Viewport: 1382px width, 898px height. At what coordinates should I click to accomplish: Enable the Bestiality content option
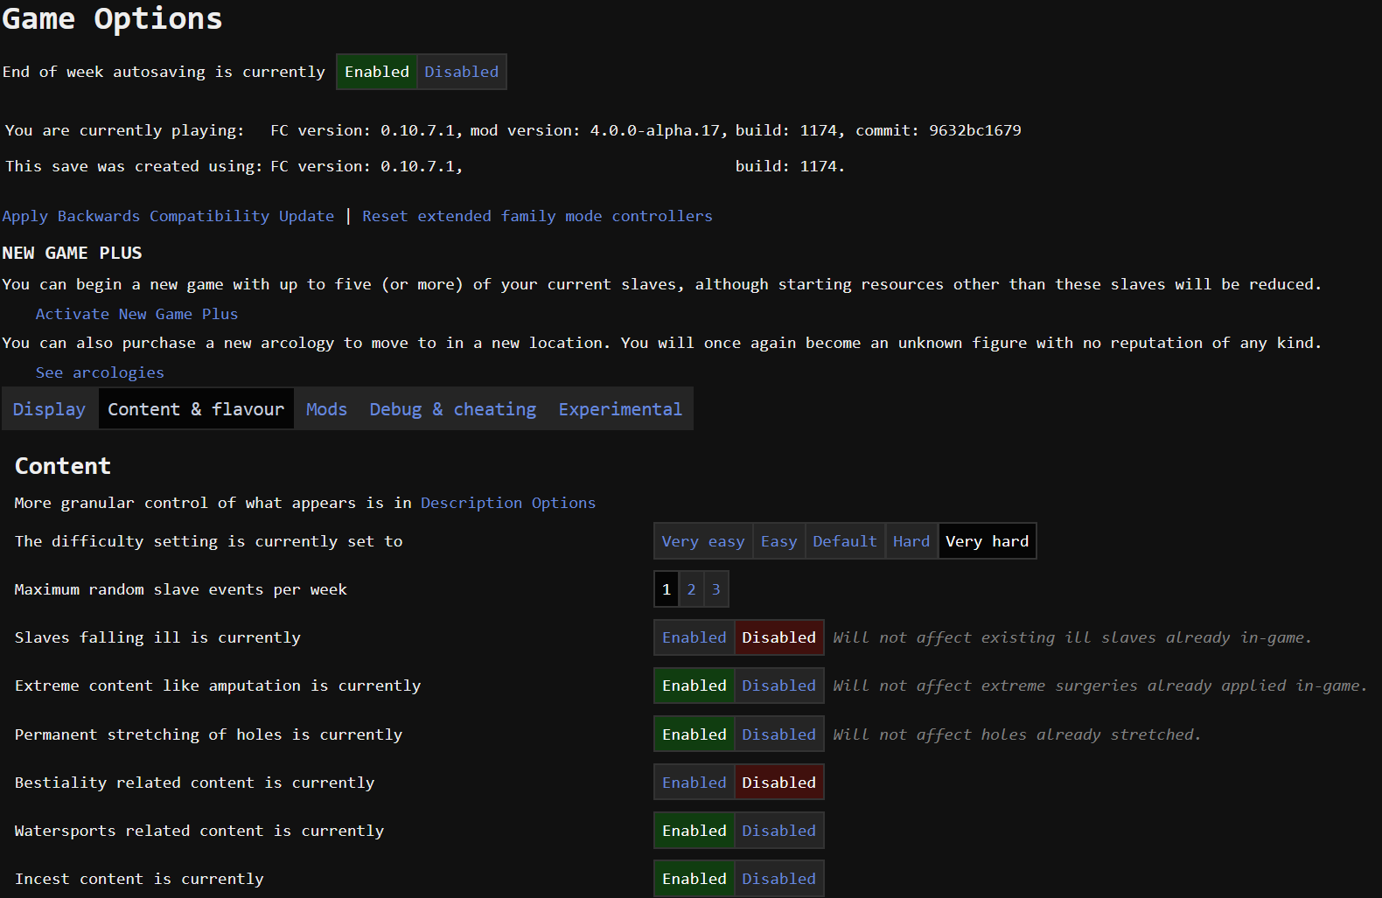click(x=694, y=783)
